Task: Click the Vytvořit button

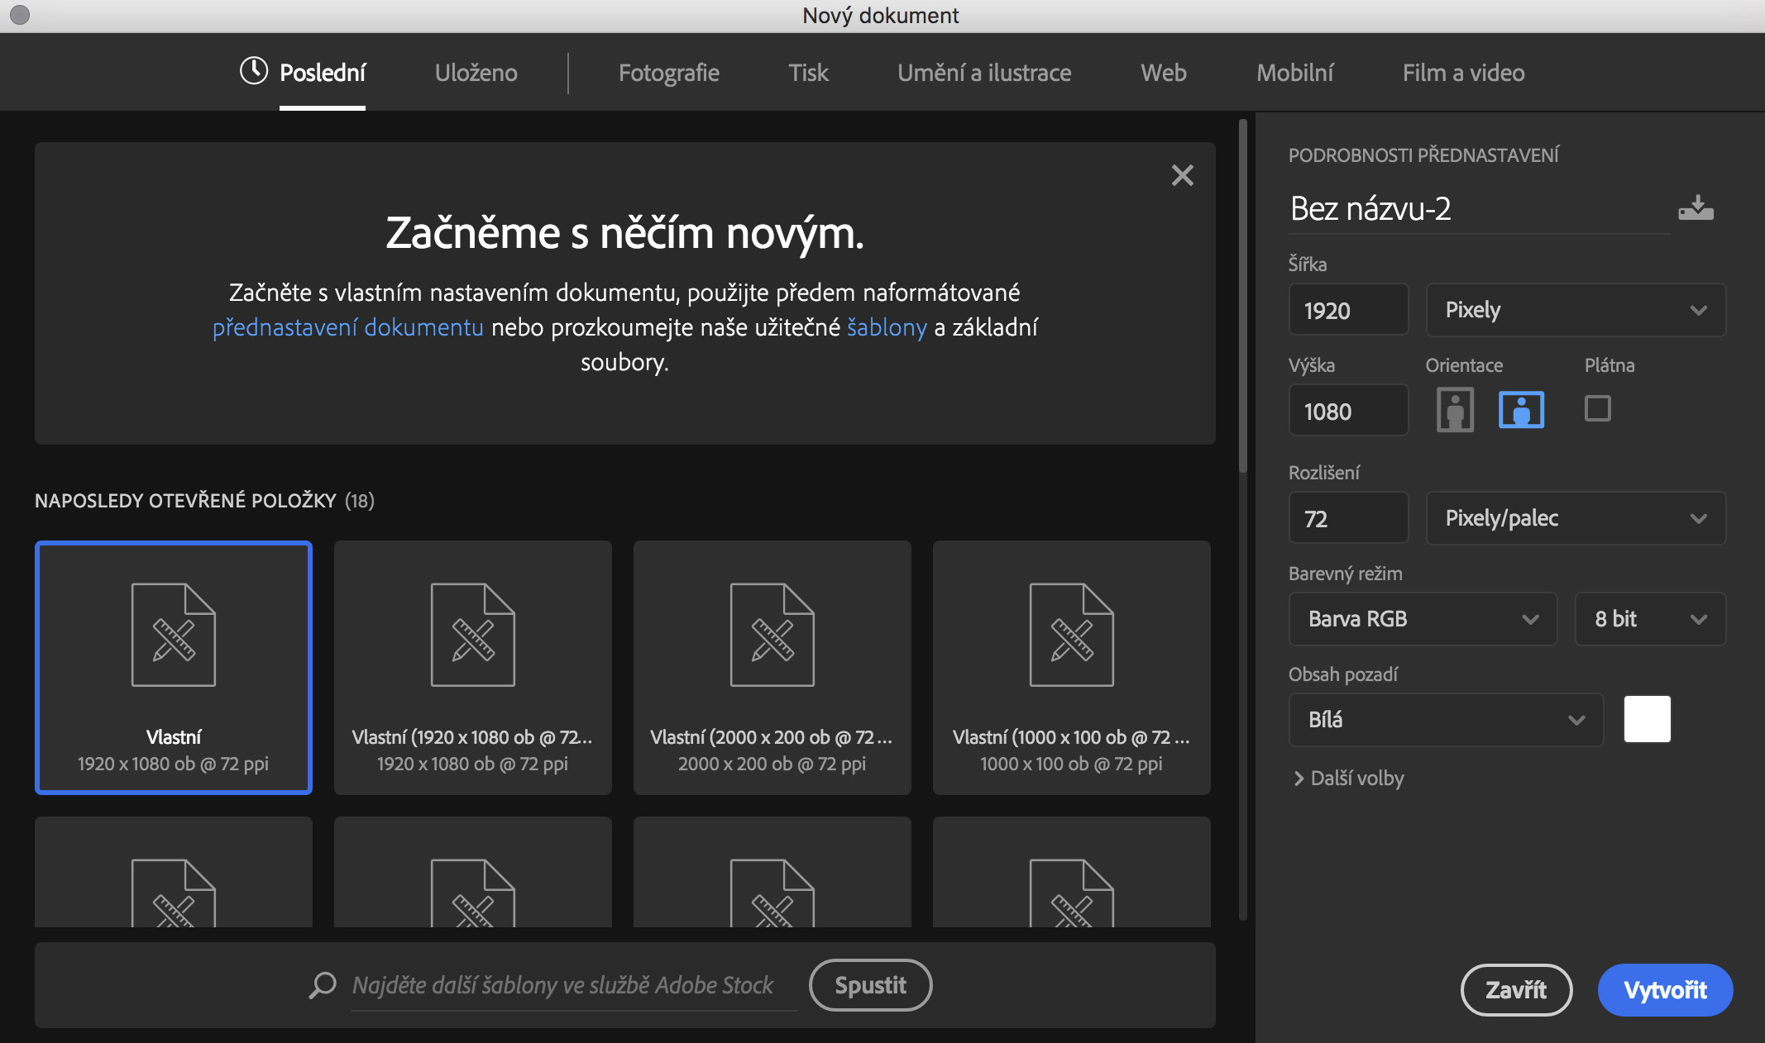Action: point(1665,989)
